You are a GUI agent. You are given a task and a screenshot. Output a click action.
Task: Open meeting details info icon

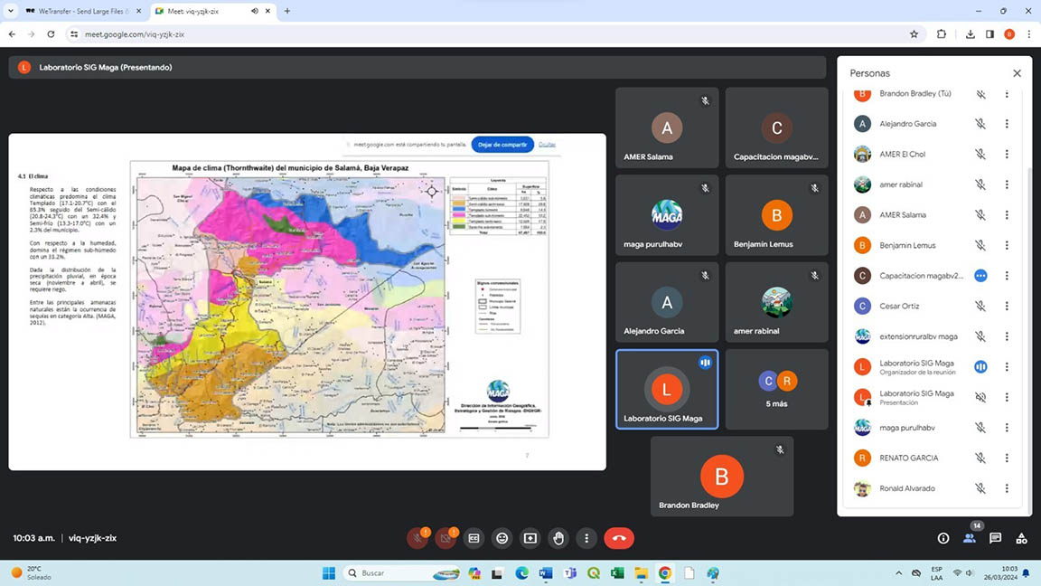943,538
